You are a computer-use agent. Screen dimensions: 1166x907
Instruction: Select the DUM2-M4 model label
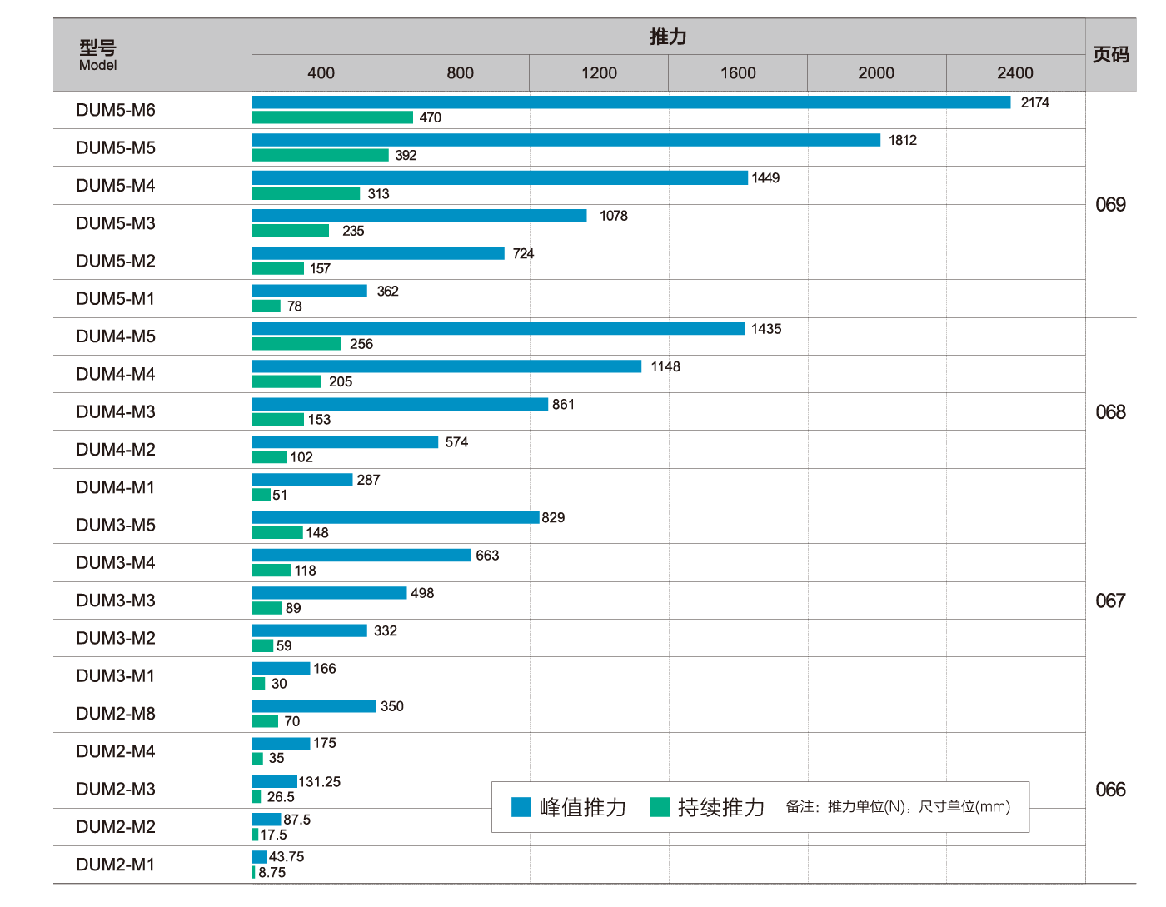coord(116,751)
